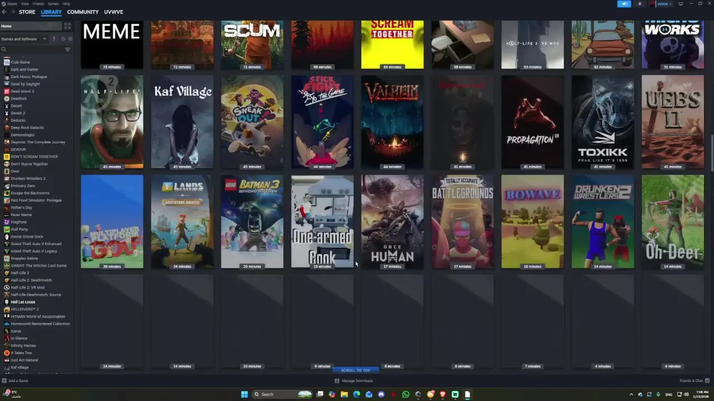Select the Sneak Out game cover
This screenshot has height=401, width=714.
[x=252, y=122]
